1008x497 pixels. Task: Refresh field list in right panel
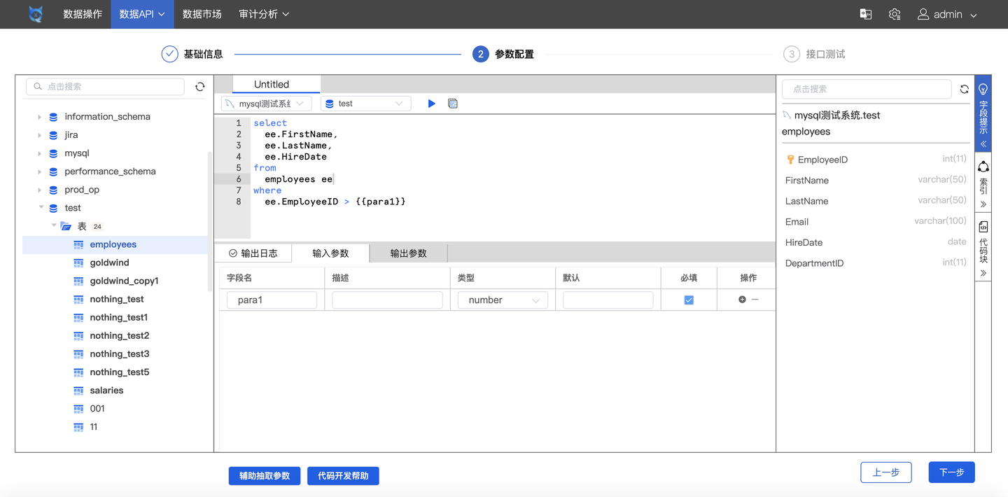[964, 89]
